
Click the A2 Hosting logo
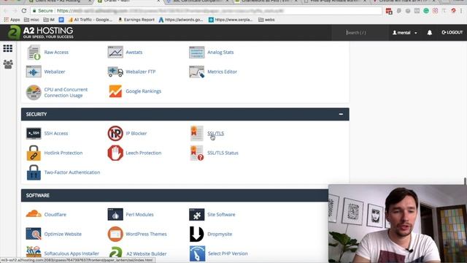coord(41,32)
